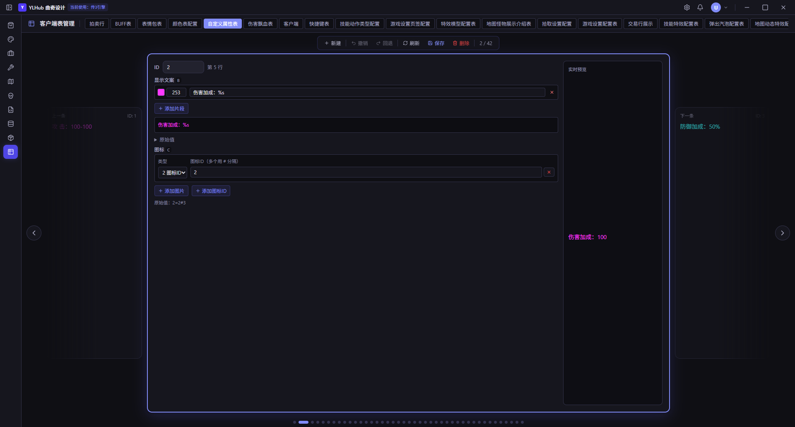Open the cube package icon in sidebar

pos(11,138)
